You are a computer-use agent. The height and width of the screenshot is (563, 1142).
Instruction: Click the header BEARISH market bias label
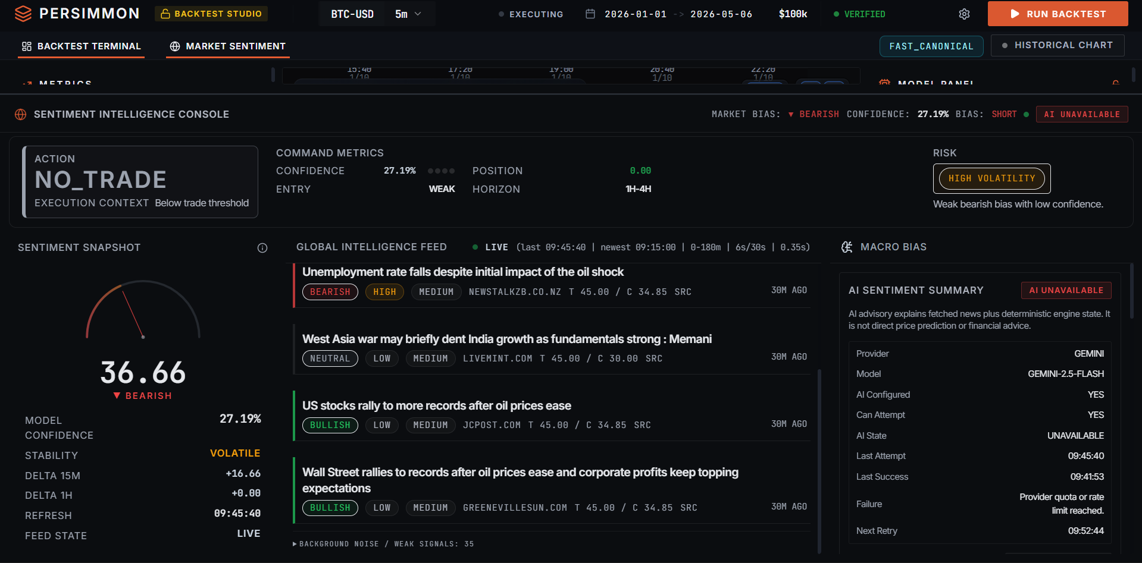[819, 114]
